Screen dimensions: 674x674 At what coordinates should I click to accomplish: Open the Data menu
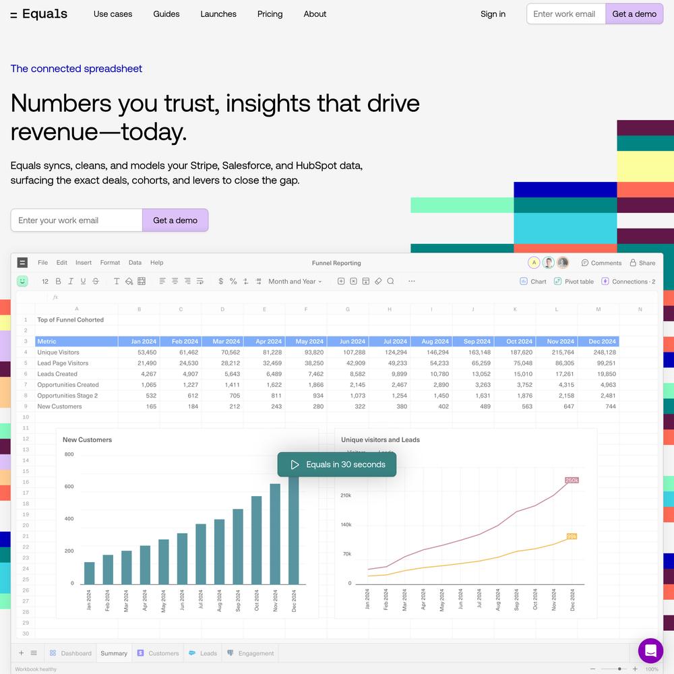tap(135, 262)
